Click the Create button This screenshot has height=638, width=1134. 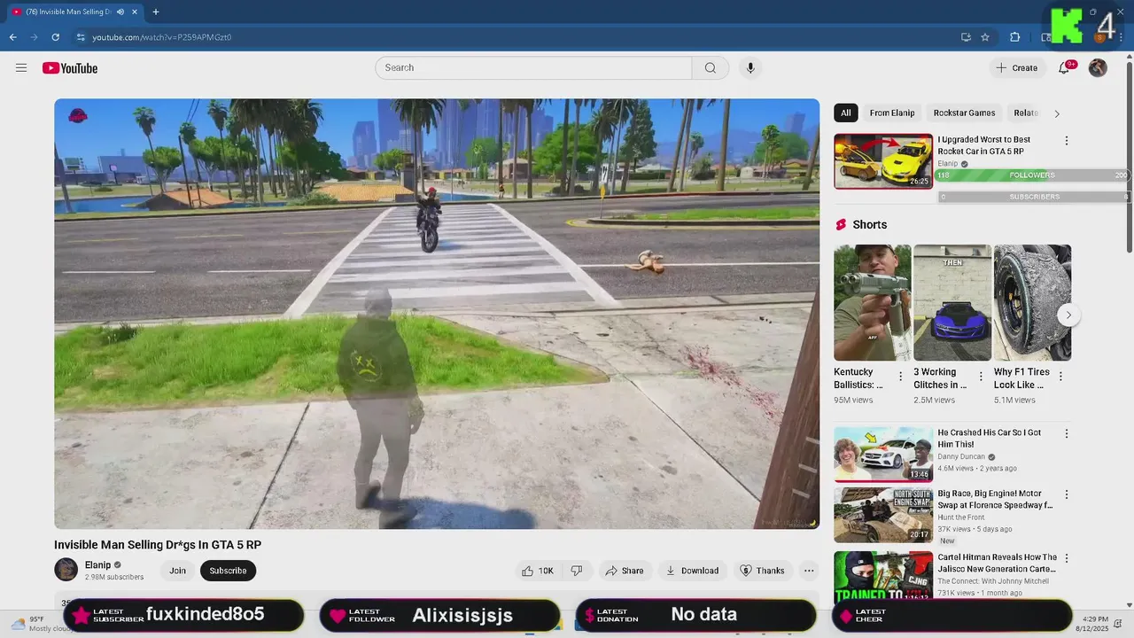click(x=1016, y=68)
